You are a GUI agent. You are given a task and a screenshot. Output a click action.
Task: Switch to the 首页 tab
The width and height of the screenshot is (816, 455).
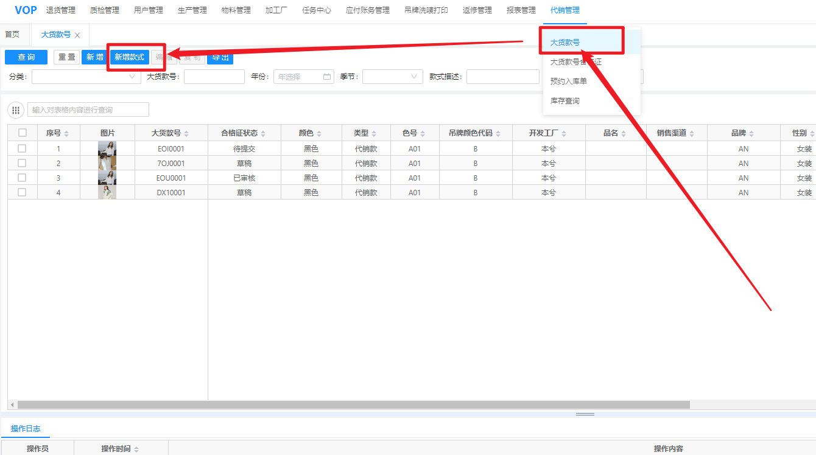(12, 35)
